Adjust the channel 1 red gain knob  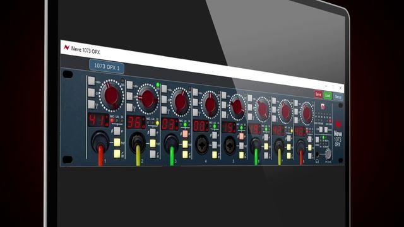pos(112,96)
